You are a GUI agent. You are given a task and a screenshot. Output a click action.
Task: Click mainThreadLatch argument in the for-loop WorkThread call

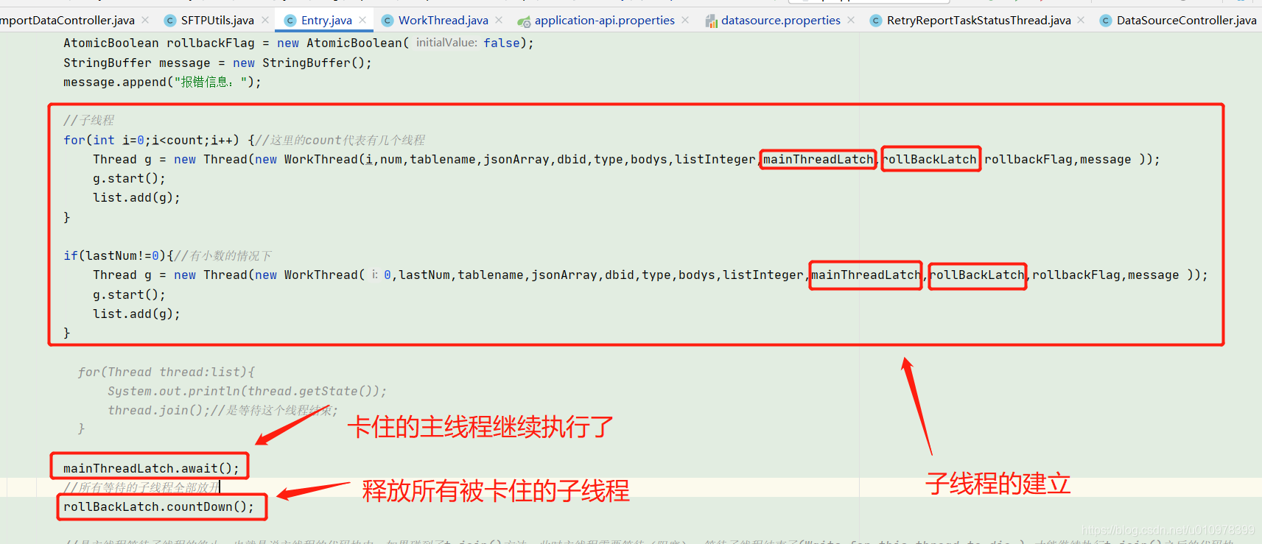coord(818,159)
